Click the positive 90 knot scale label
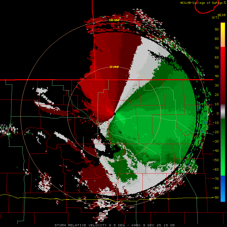The width and height of the screenshot is (227, 227). [x=217, y=30]
